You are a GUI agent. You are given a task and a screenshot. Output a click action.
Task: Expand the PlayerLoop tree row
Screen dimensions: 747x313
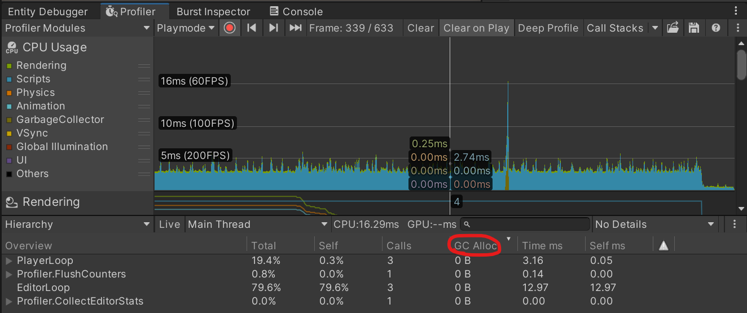click(9, 261)
